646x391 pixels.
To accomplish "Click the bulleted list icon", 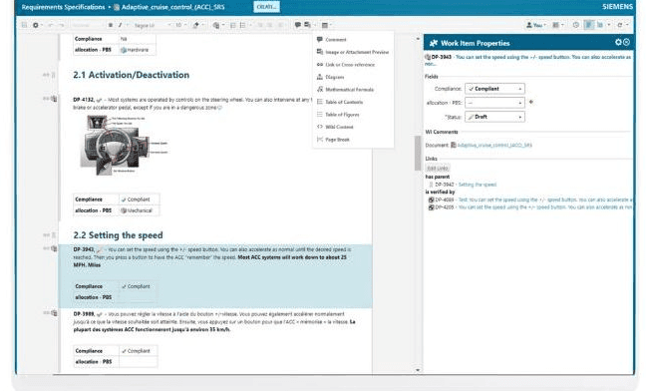I will tap(243, 25).
